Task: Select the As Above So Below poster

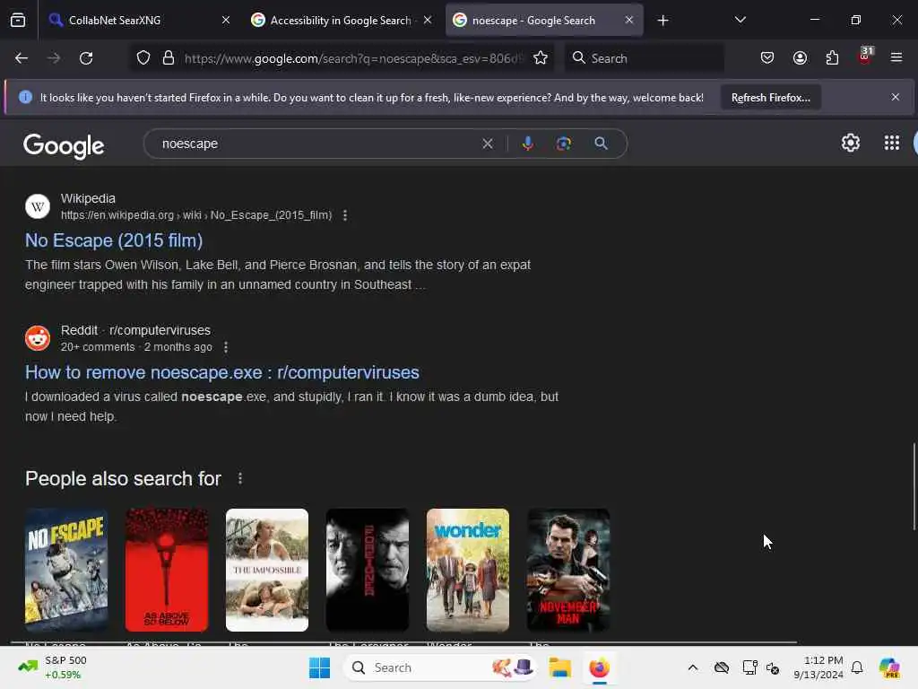Action: 166,570
